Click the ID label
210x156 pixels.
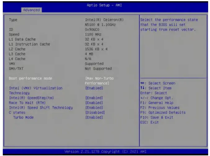click(x=11, y=29)
